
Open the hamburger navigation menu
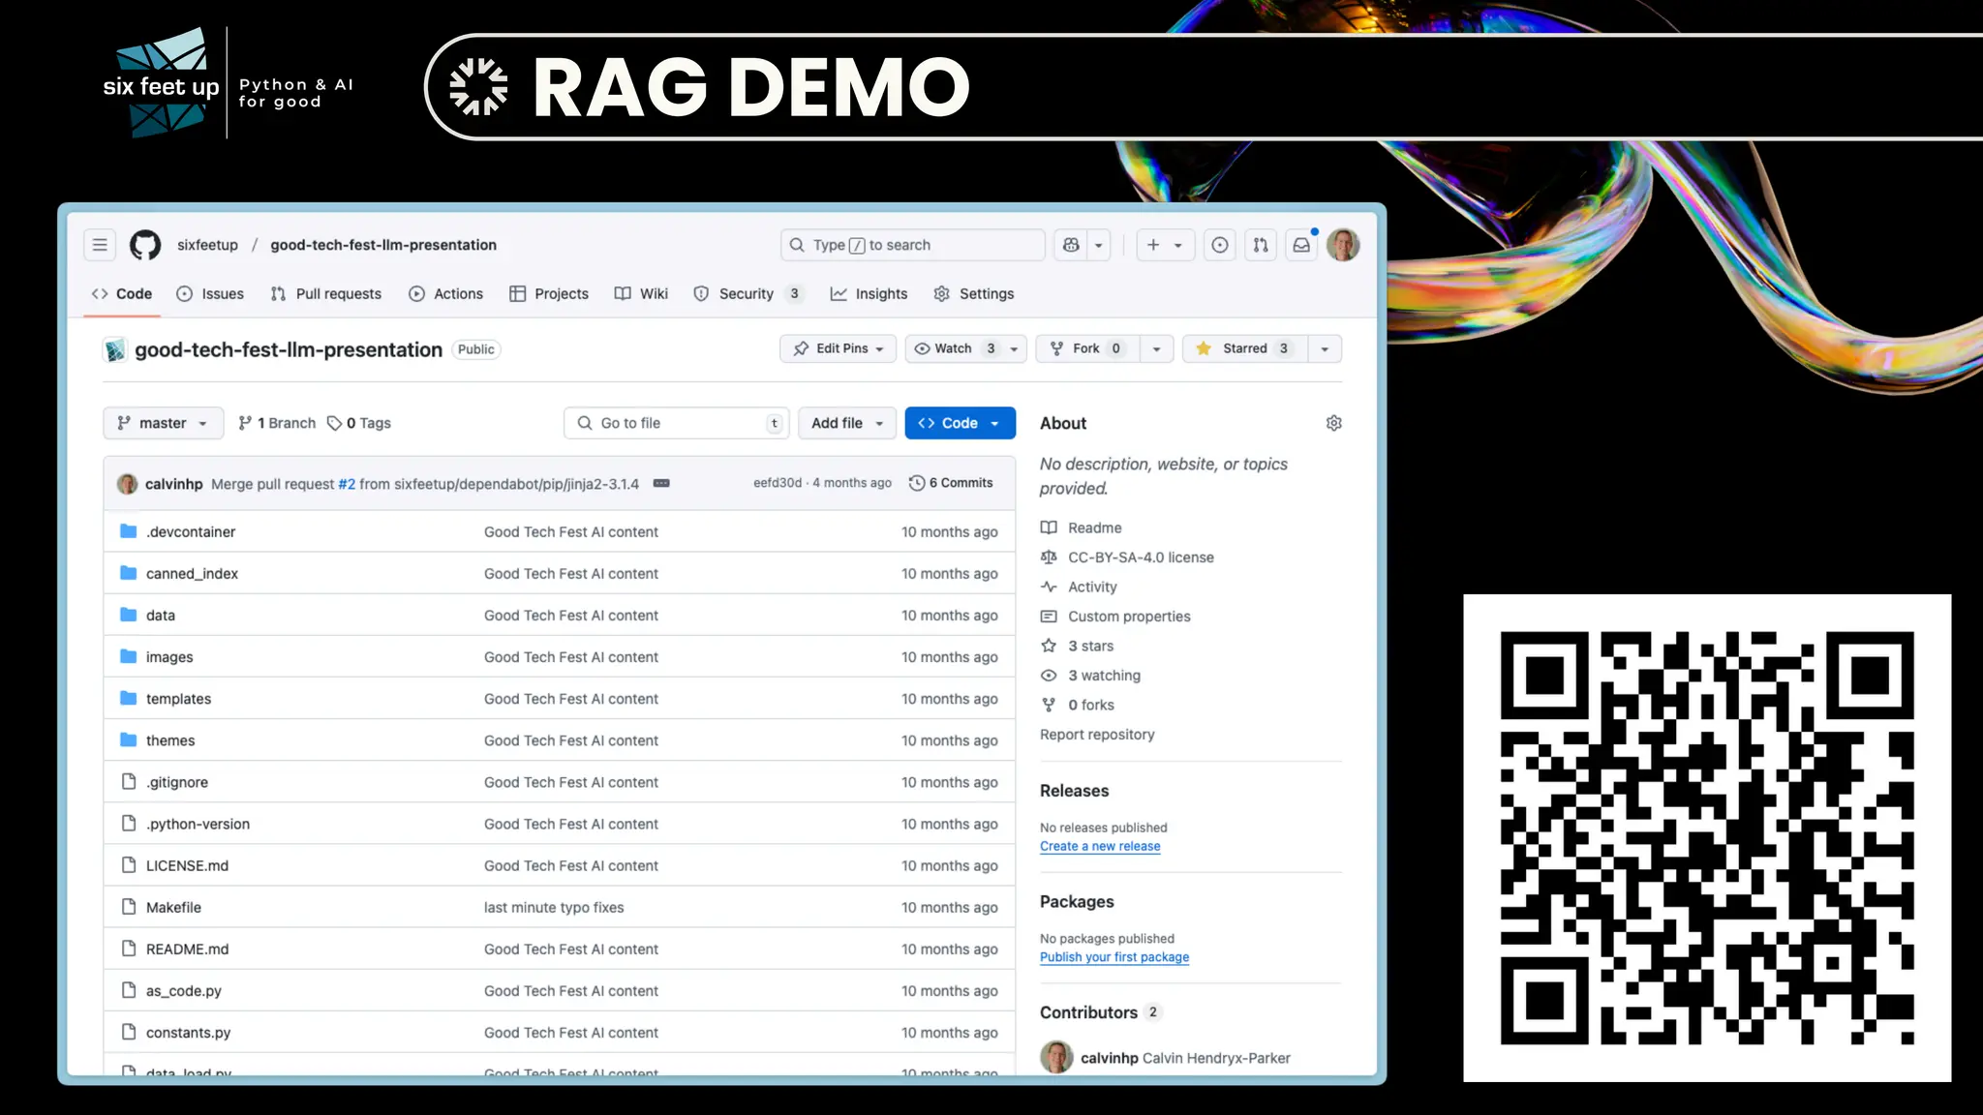pyautogui.click(x=100, y=245)
